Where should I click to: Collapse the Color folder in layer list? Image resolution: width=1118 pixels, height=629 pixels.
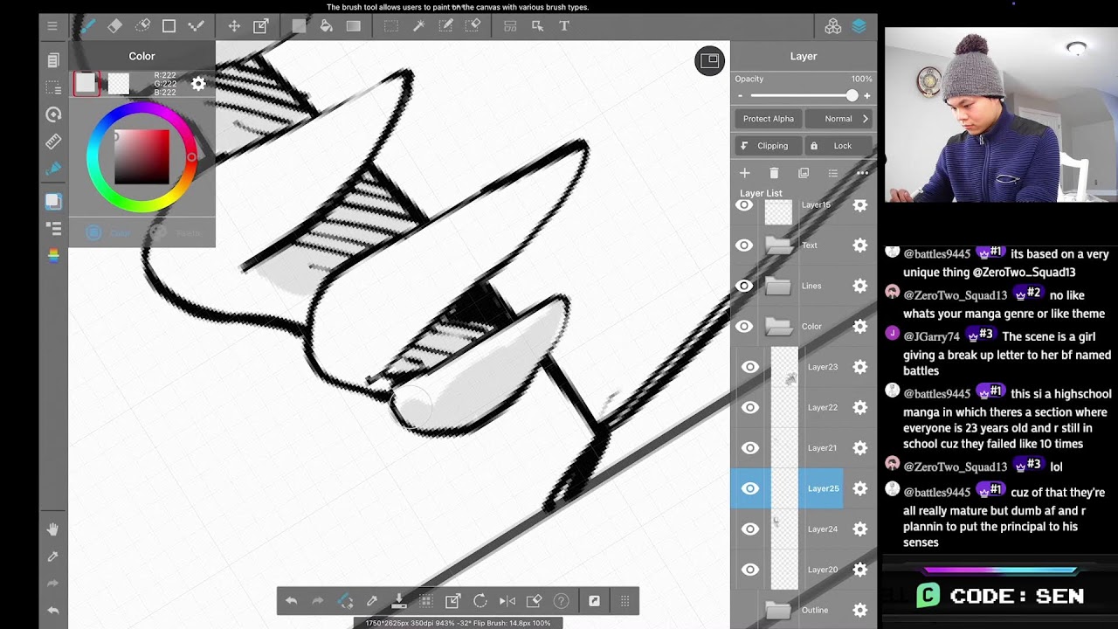click(777, 327)
